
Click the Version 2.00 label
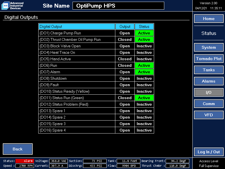[x=208, y=3]
